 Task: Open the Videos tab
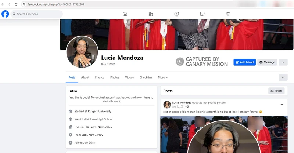pyautogui.click(x=129, y=77)
